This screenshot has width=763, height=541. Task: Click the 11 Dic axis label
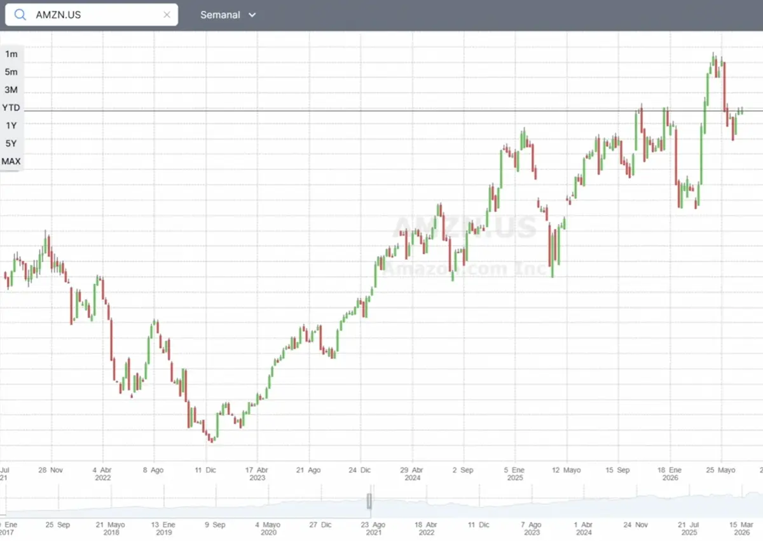[x=206, y=470]
